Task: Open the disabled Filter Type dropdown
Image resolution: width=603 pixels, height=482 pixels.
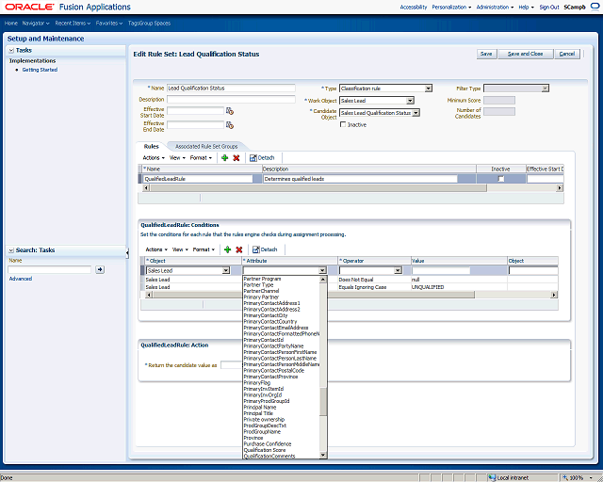Action: coord(545,88)
